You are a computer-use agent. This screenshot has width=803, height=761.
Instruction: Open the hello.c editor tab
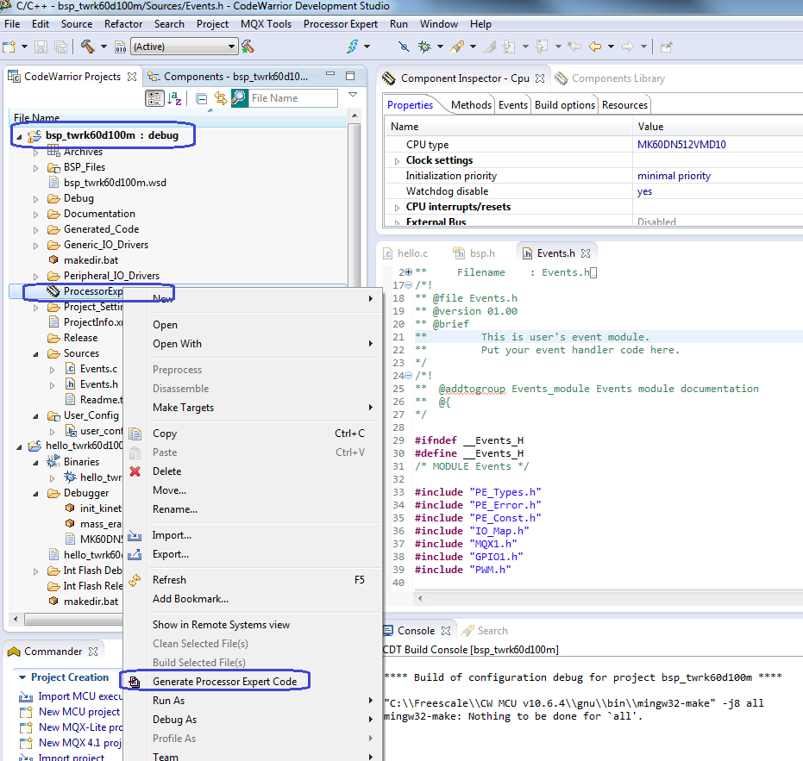click(x=412, y=253)
